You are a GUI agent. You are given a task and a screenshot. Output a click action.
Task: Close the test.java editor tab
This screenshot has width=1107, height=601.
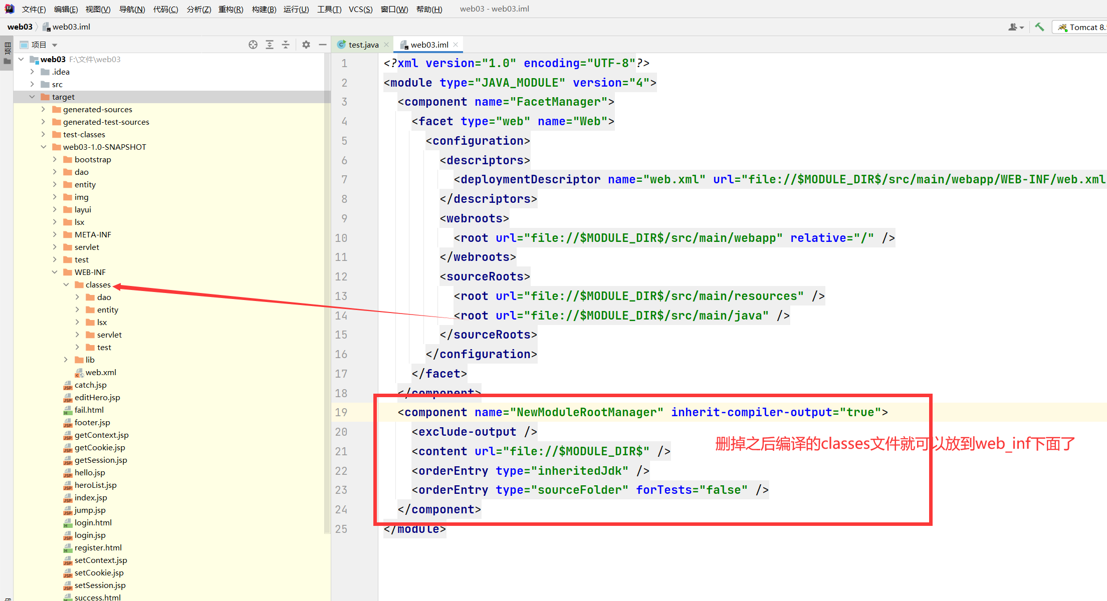coord(386,45)
